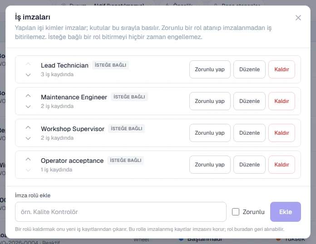Click İSTEĞE BAĞLI badge next to Lead Technician

coord(110,65)
